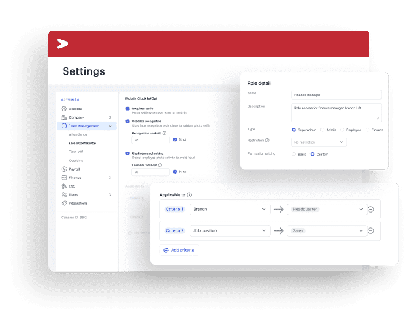Remove Criteria 1 with the minus icon

point(371,209)
